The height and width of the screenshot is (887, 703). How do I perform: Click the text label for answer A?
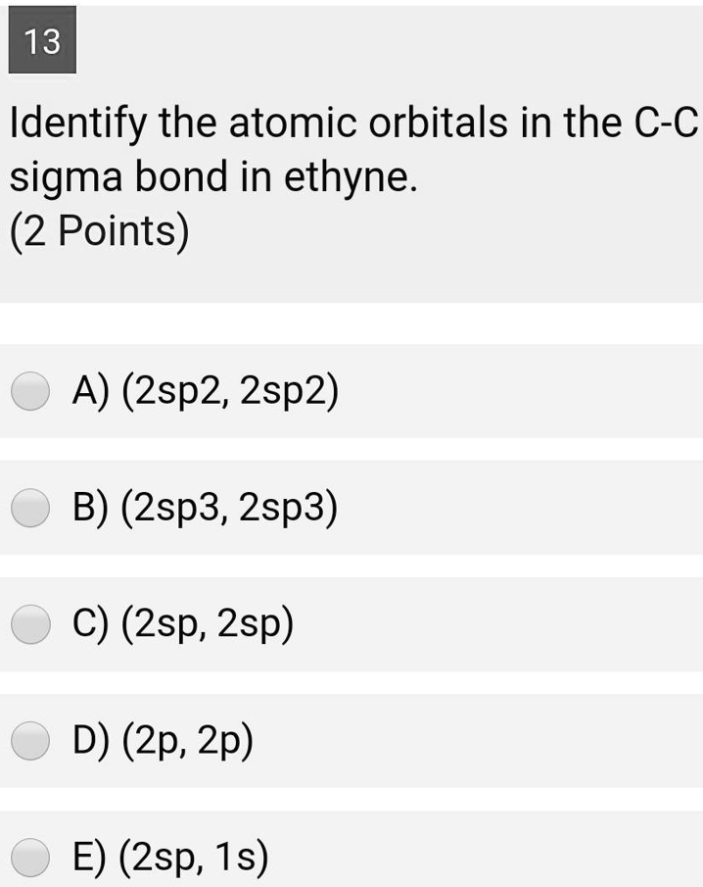206,390
